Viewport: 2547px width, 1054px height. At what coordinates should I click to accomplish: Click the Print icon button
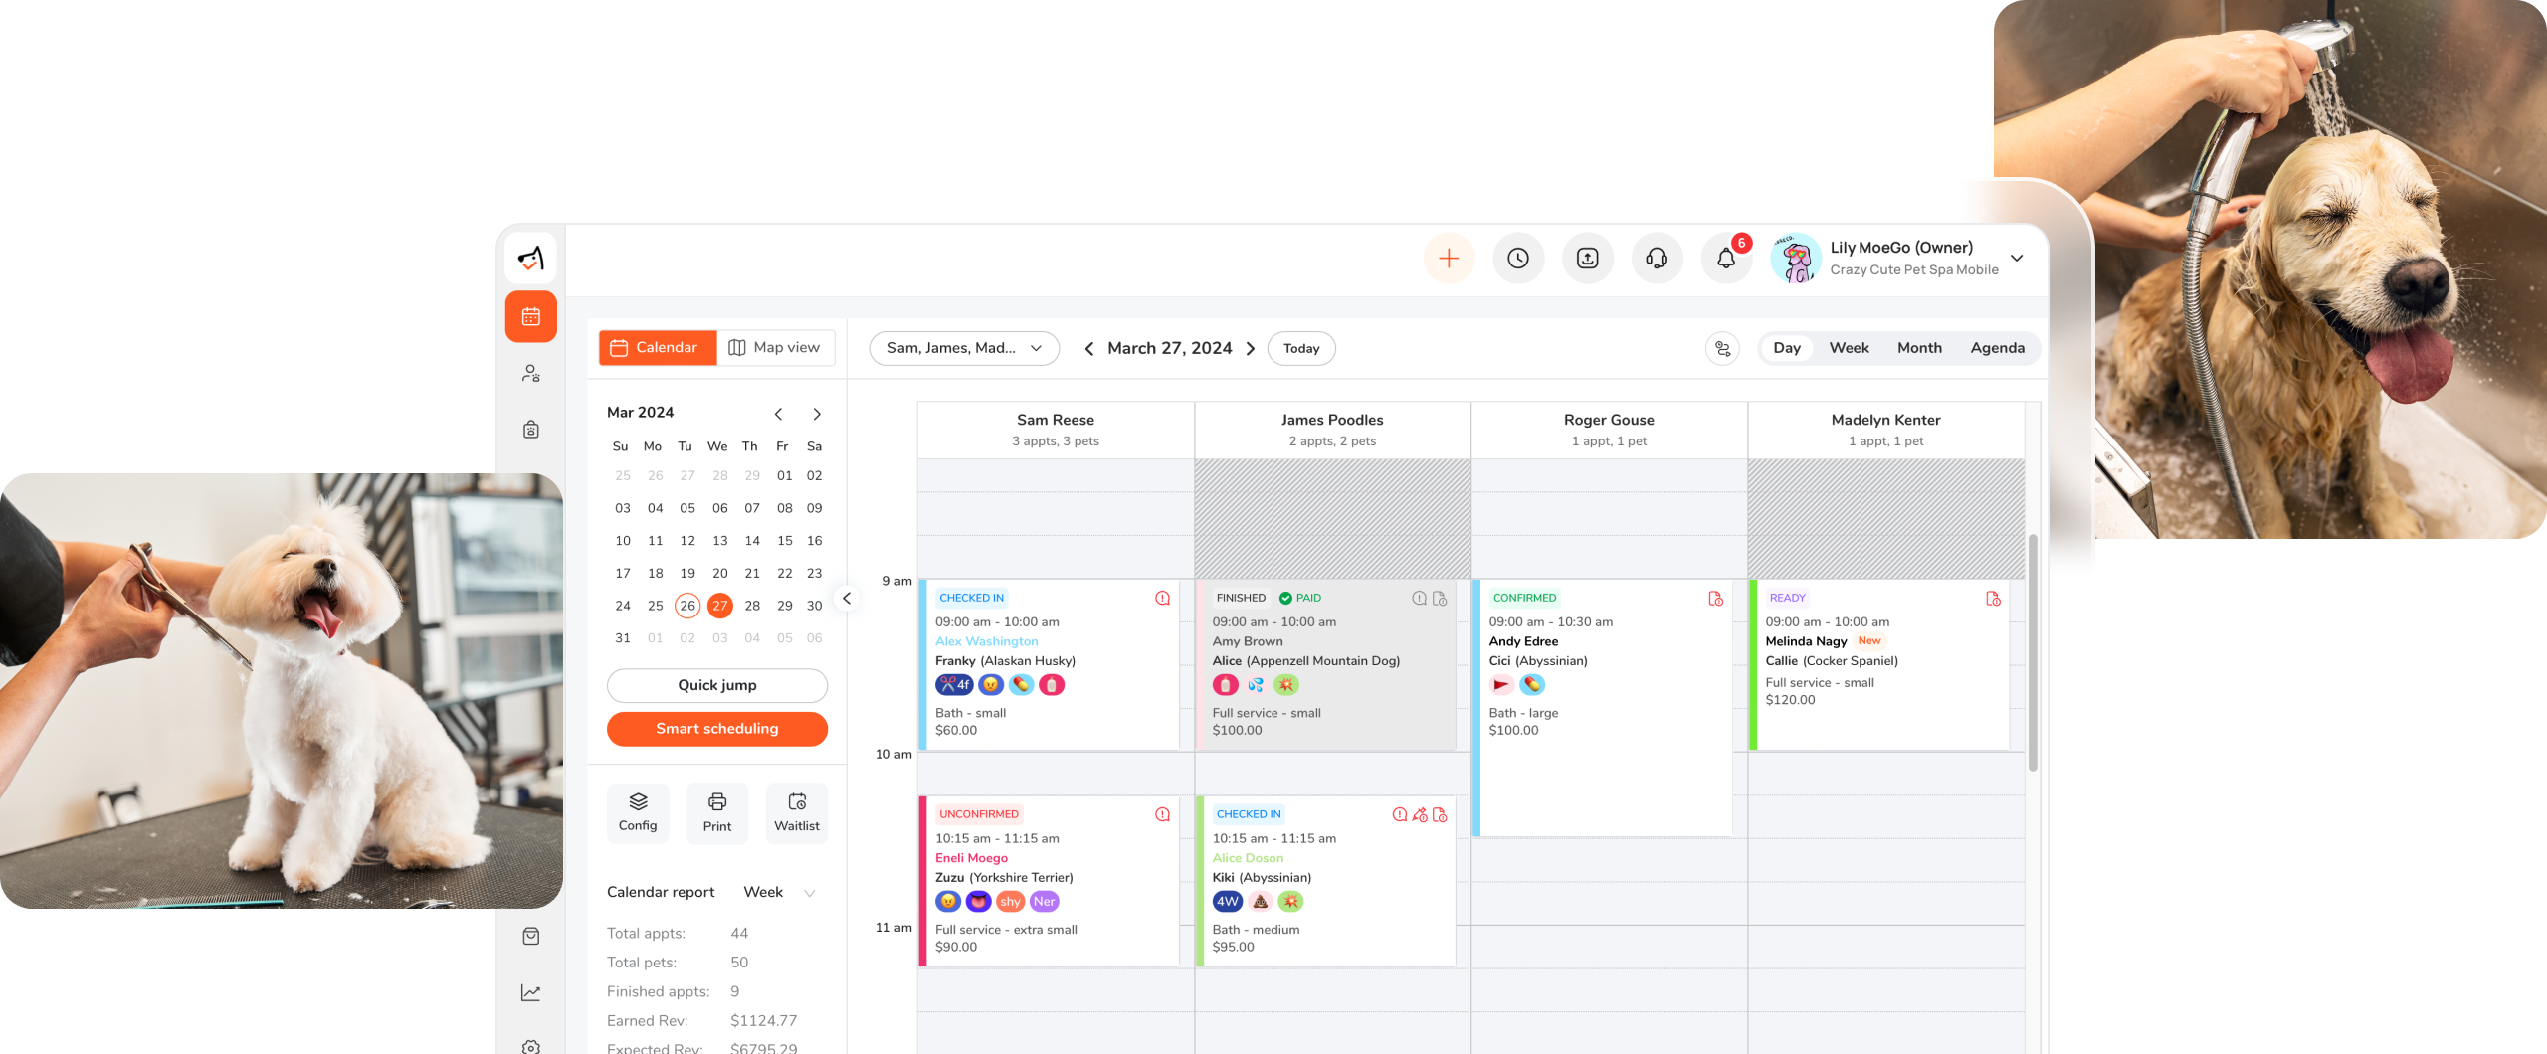pyautogui.click(x=716, y=812)
